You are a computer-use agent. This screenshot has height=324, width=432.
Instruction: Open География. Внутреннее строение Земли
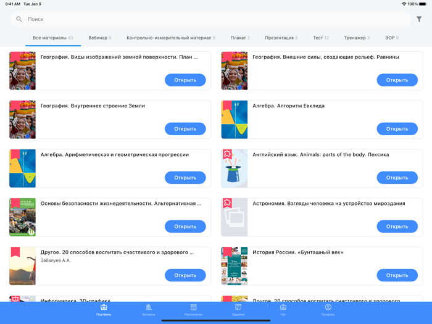(x=185, y=128)
